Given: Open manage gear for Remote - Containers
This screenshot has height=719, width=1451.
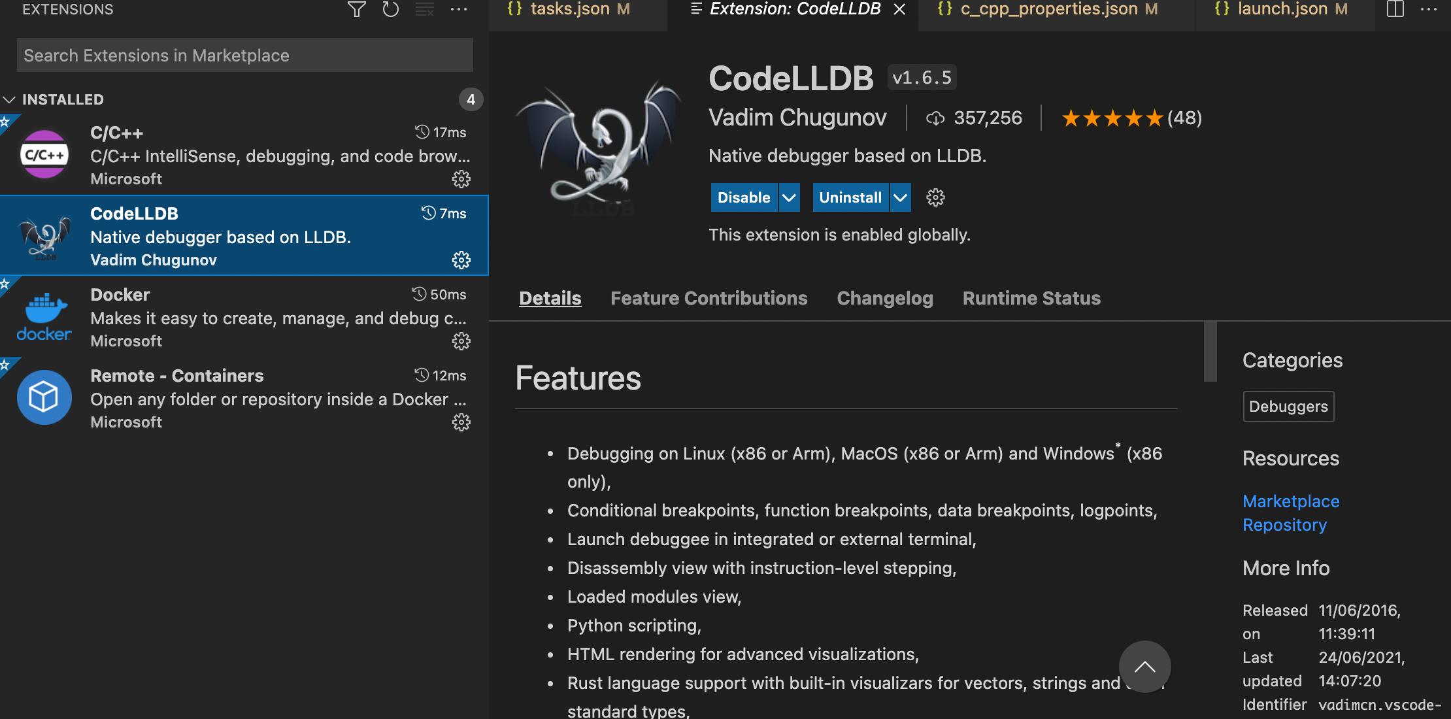Looking at the screenshot, I should click(461, 422).
